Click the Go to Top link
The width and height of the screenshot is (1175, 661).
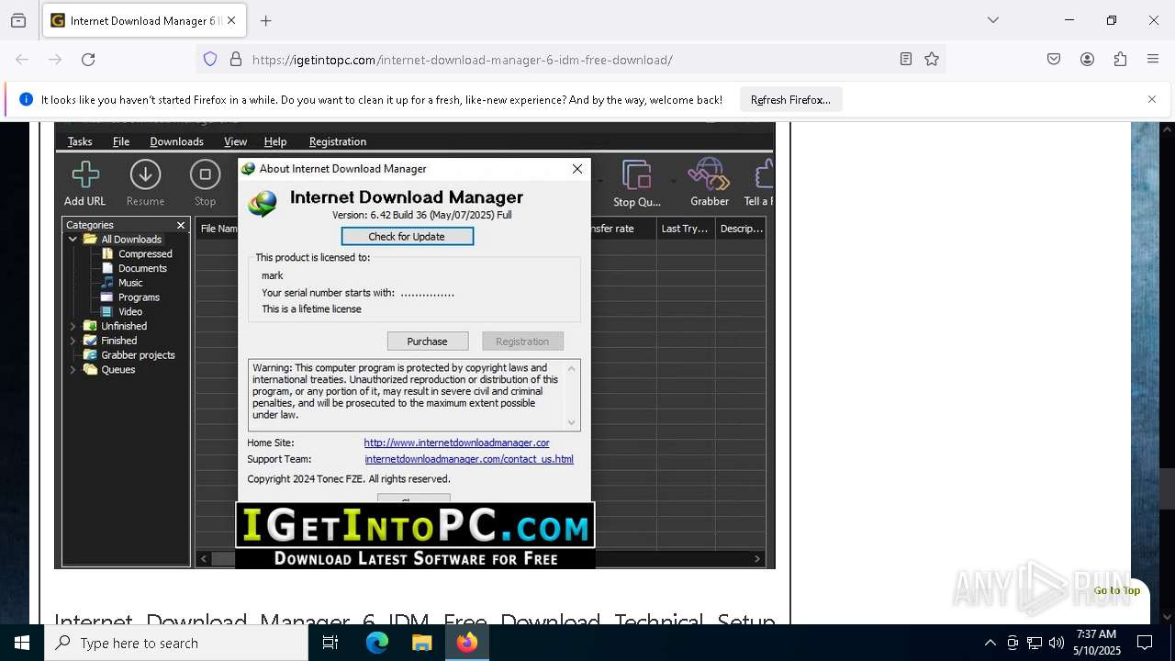pos(1117,590)
